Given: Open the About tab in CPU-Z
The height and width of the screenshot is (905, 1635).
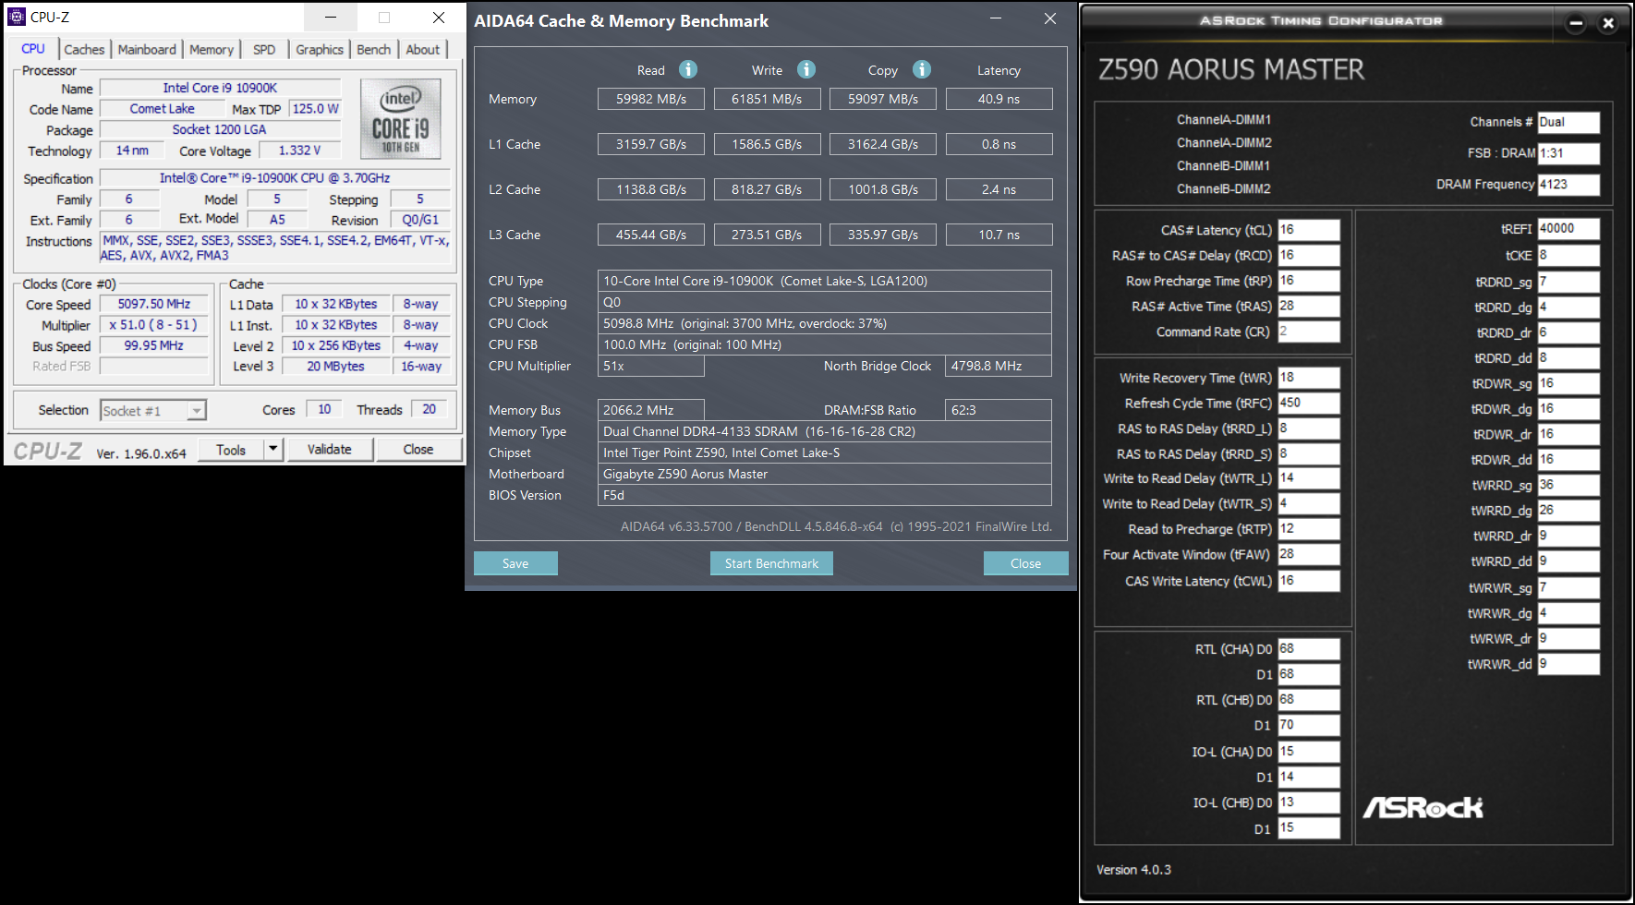Looking at the screenshot, I should [x=423, y=50].
